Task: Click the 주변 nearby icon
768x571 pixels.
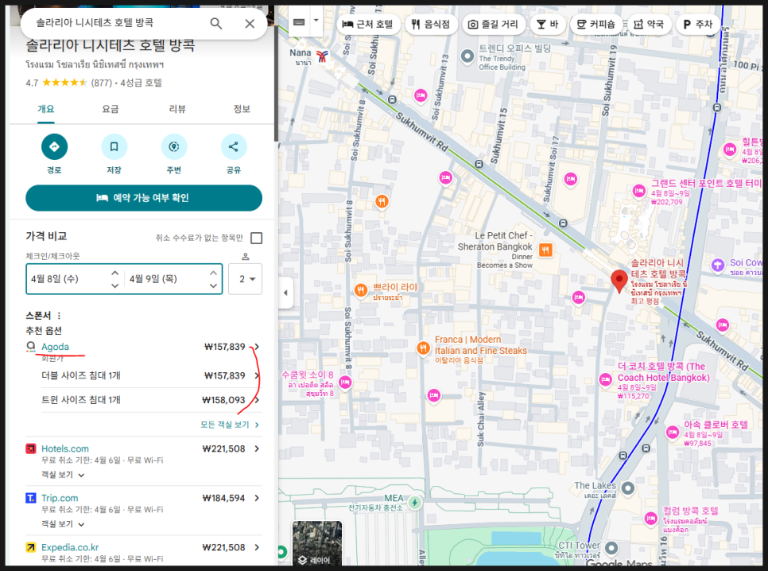Action: tap(174, 146)
